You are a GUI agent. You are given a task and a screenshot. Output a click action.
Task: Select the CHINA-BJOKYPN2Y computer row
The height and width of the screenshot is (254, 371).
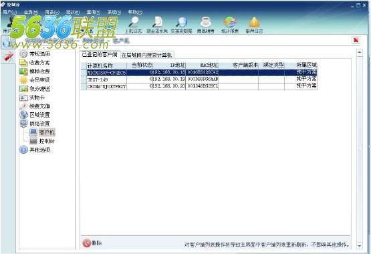[199, 86]
